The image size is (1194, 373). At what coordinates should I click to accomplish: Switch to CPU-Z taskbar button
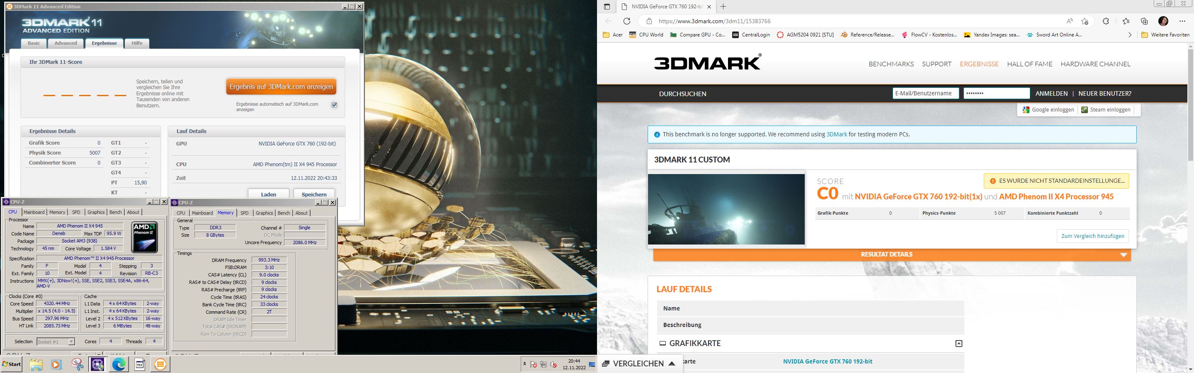pos(97,364)
